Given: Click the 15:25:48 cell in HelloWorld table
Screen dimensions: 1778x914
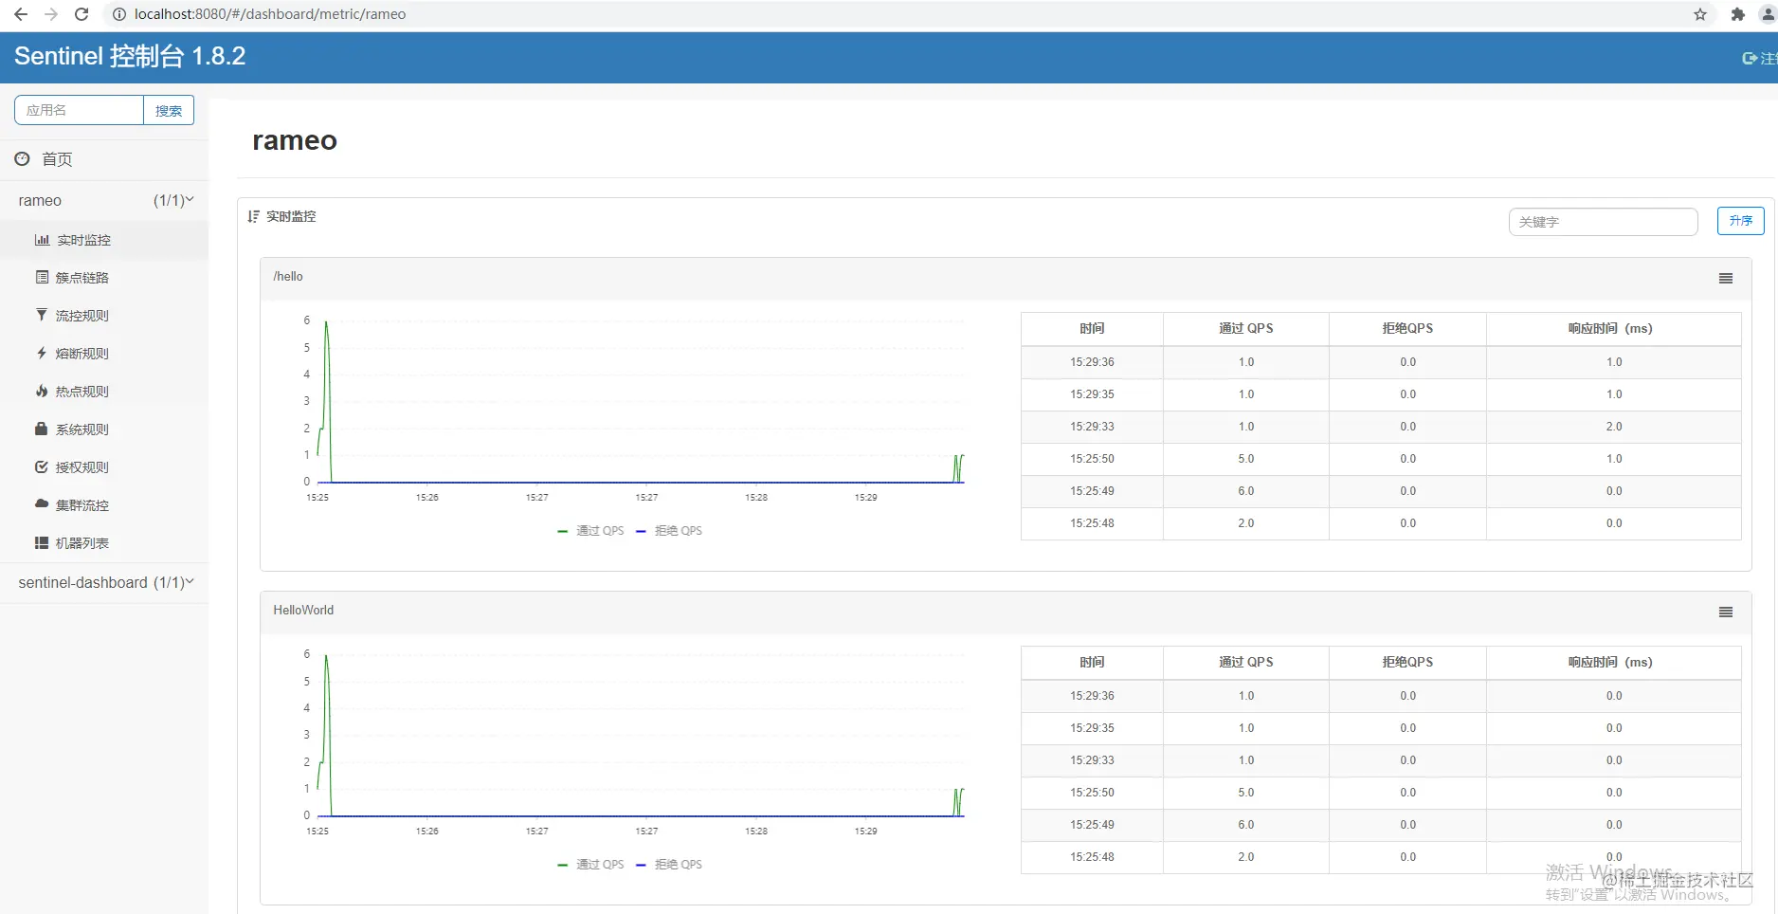Looking at the screenshot, I should pos(1092,857).
